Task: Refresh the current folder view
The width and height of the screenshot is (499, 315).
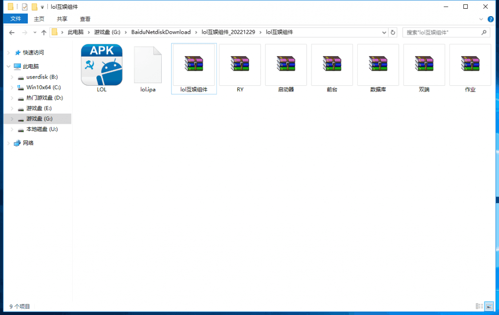Action: (x=393, y=33)
